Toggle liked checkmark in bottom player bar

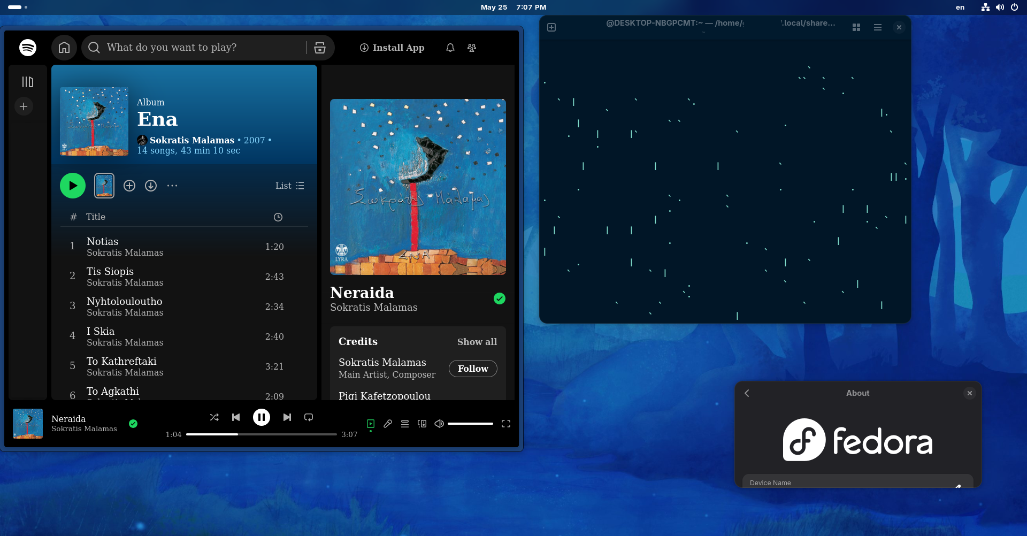[x=133, y=424]
